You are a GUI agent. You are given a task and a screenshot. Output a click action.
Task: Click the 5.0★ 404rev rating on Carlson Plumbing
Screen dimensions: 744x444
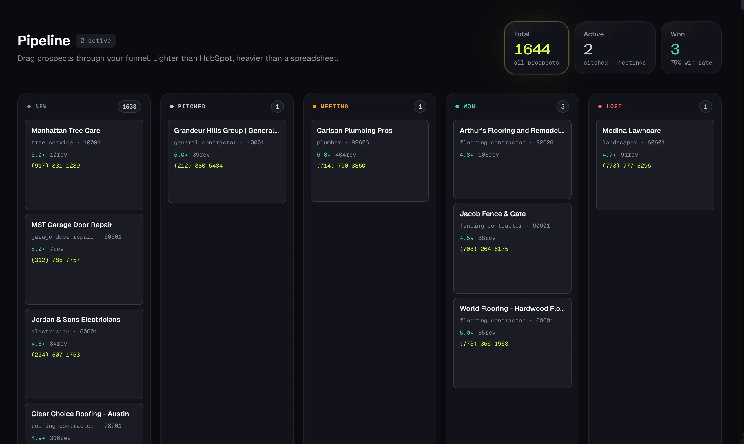click(x=337, y=155)
